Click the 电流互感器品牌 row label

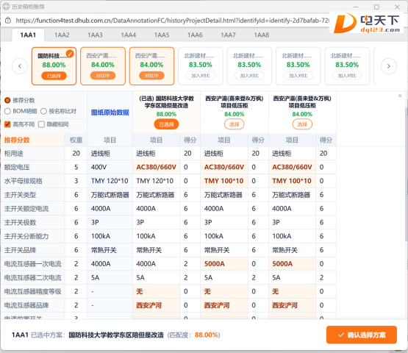coord(26,305)
